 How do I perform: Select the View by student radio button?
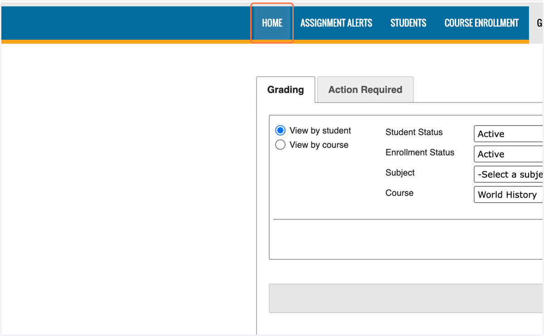click(x=281, y=131)
